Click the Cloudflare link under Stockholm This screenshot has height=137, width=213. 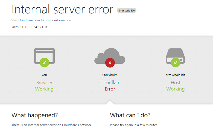tap(110, 83)
